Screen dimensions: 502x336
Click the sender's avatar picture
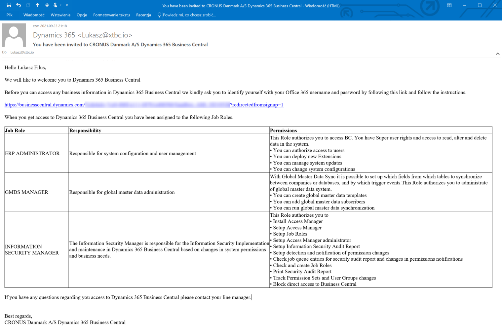click(x=14, y=35)
